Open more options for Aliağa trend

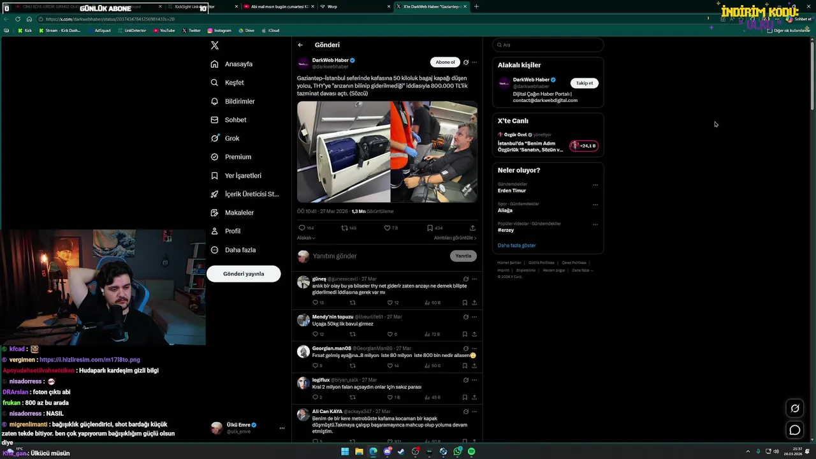click(595, 205)
